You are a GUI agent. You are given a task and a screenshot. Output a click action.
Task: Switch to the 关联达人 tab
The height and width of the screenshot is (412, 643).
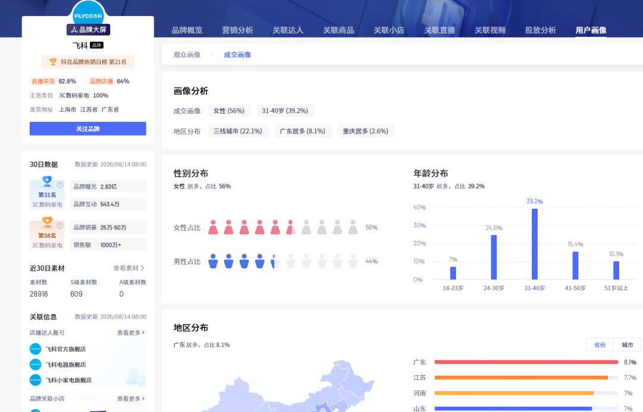[x=288, y=30]
